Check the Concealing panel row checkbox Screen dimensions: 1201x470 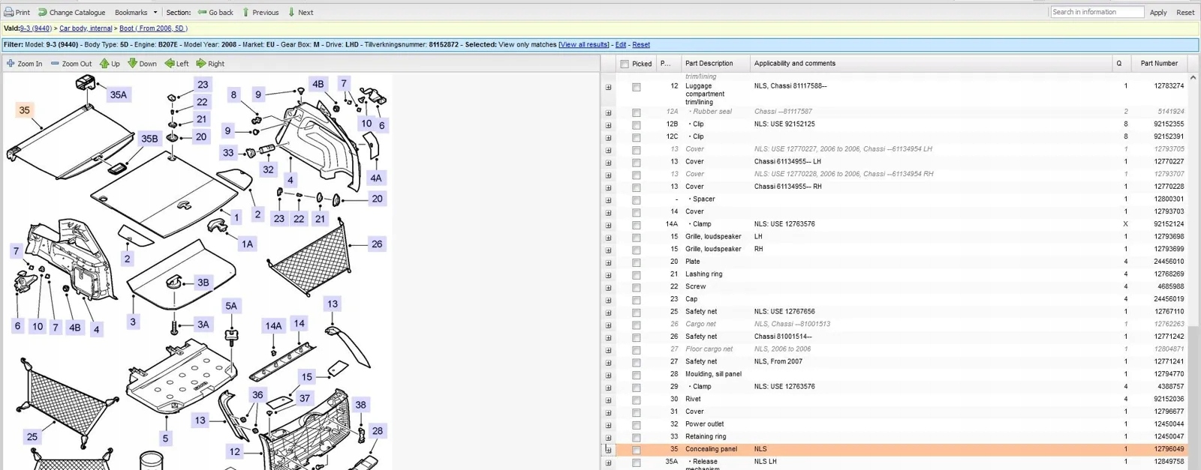coord(636,450)
